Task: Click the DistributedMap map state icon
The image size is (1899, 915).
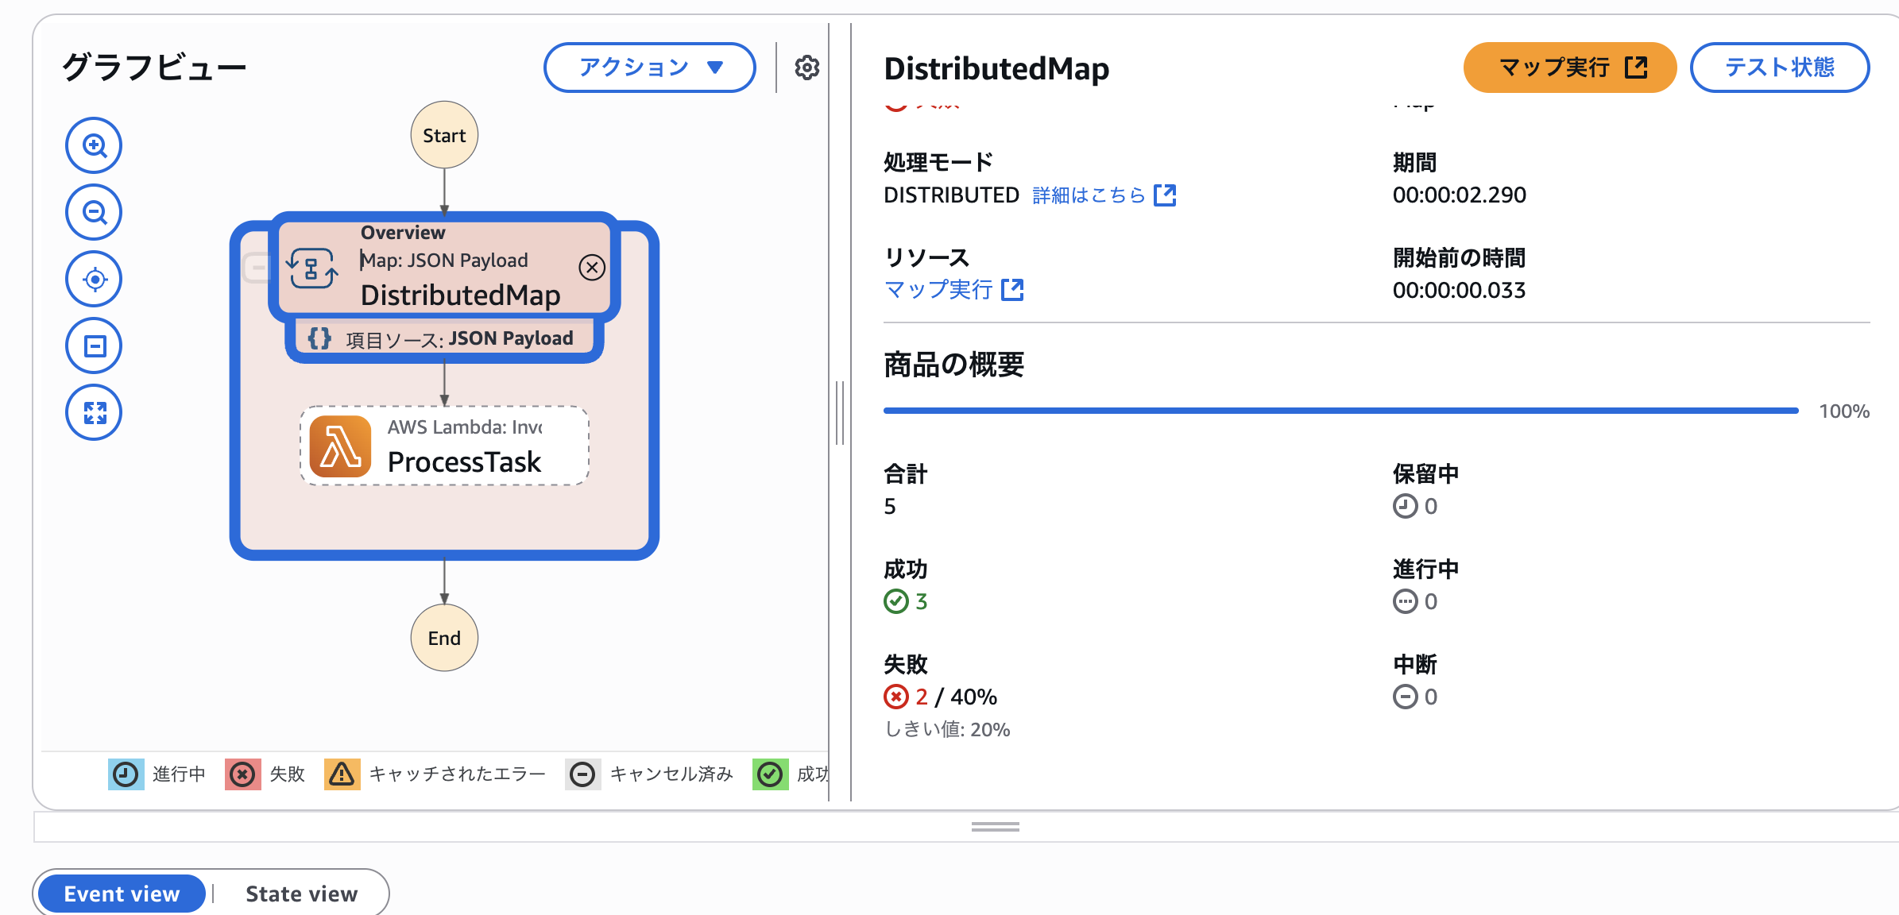Action: point(312,268)
